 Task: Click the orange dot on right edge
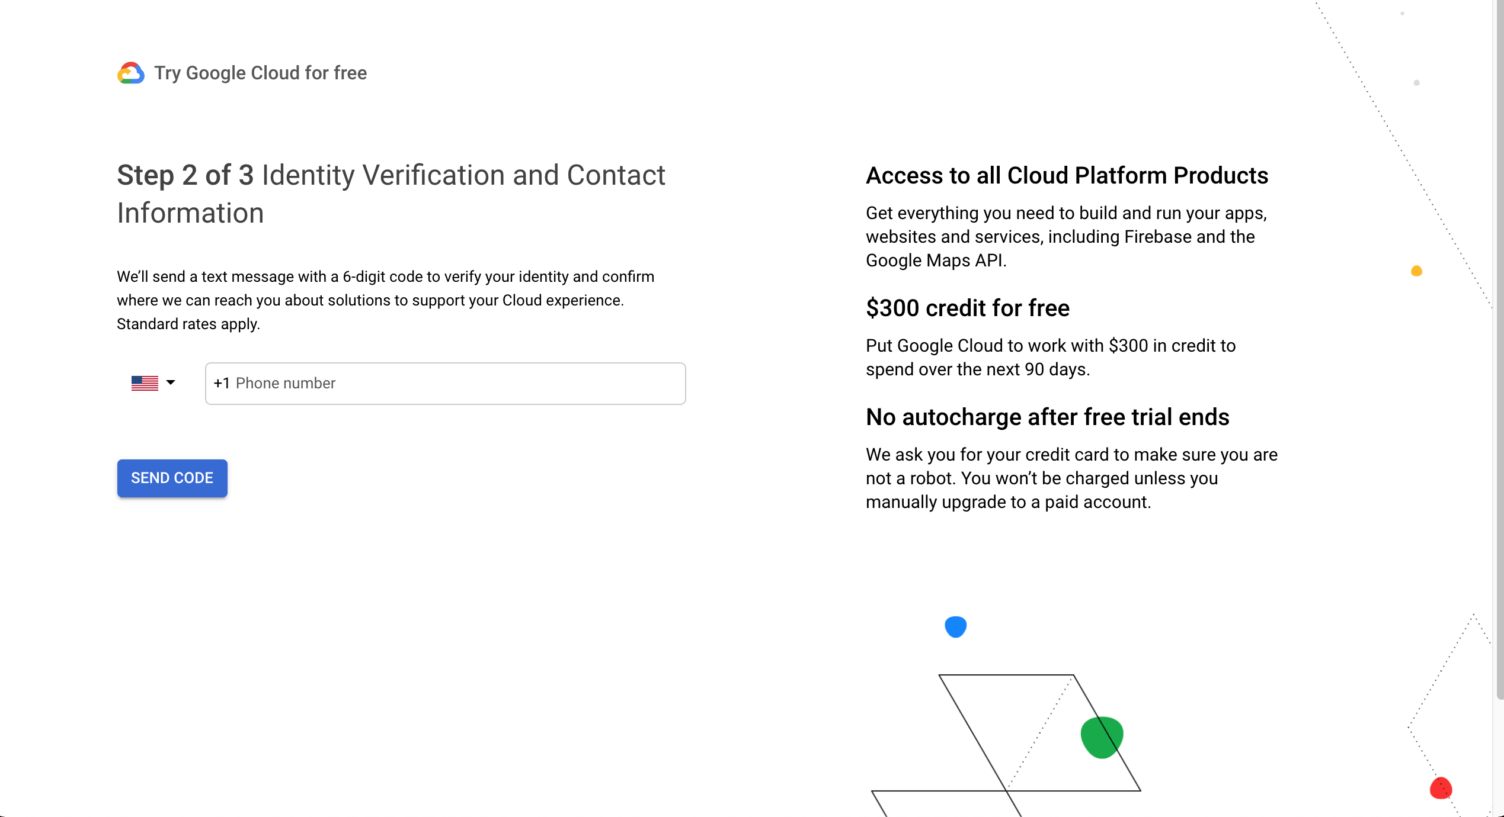point(1416,271)
